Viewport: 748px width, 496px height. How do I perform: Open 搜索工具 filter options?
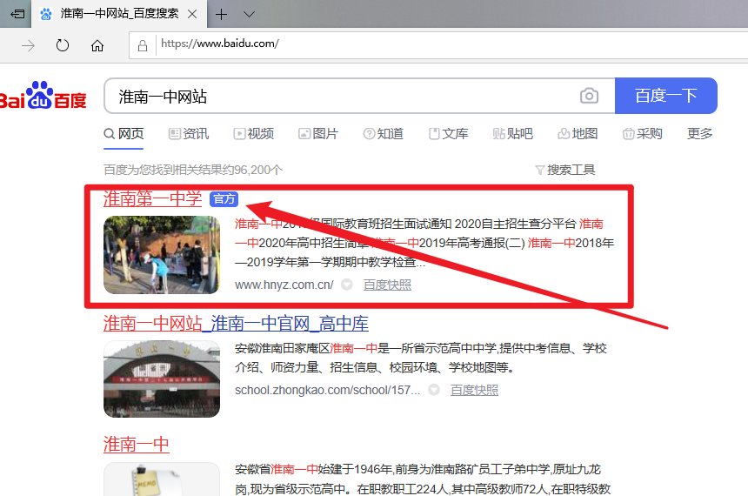click(x=564, y=170)
